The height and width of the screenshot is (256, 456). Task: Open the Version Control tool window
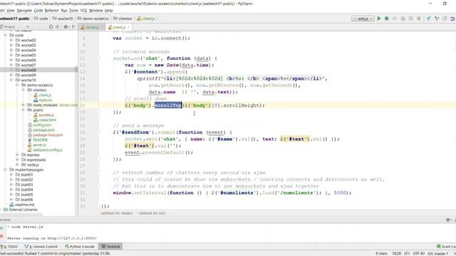click(x=41, y=247)
